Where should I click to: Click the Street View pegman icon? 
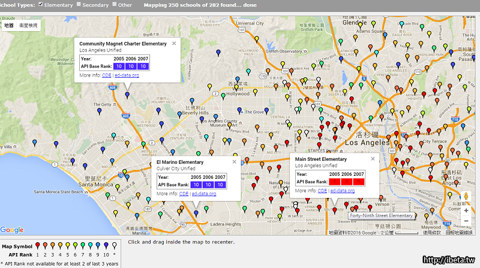coord(466,196)
